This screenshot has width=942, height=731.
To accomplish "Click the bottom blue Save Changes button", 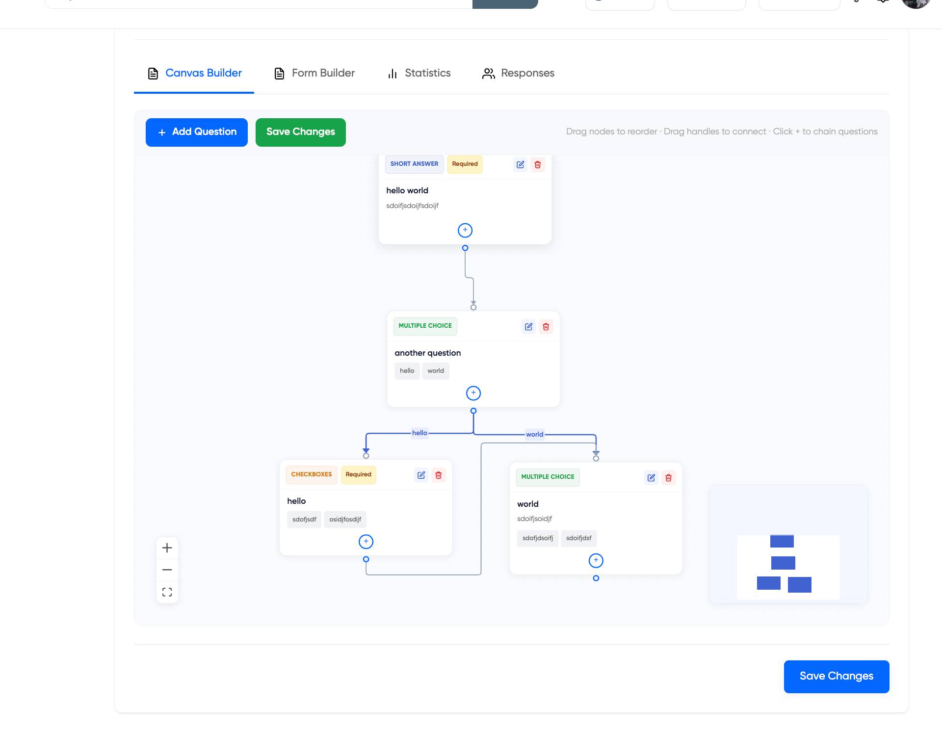I will point(836,677).
